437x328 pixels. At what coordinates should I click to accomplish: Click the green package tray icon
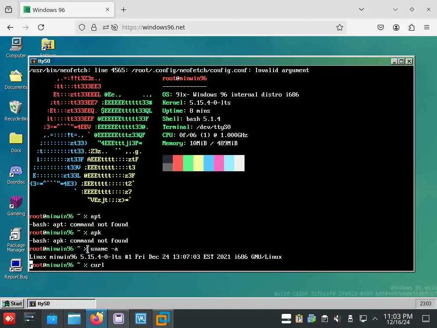(x=312, y=318)
